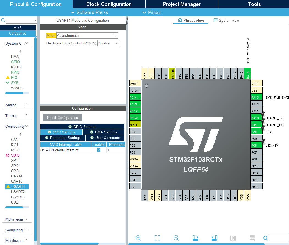
Task: Expand the Computing category
Action: [17, 230]
